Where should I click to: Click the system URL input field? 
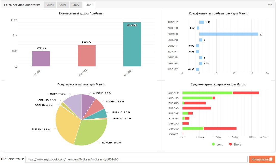tap(136, 159)
